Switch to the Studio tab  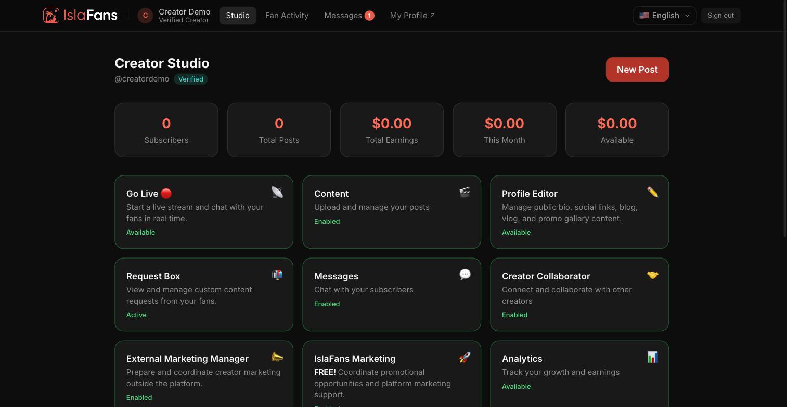[x=238, y=16]
